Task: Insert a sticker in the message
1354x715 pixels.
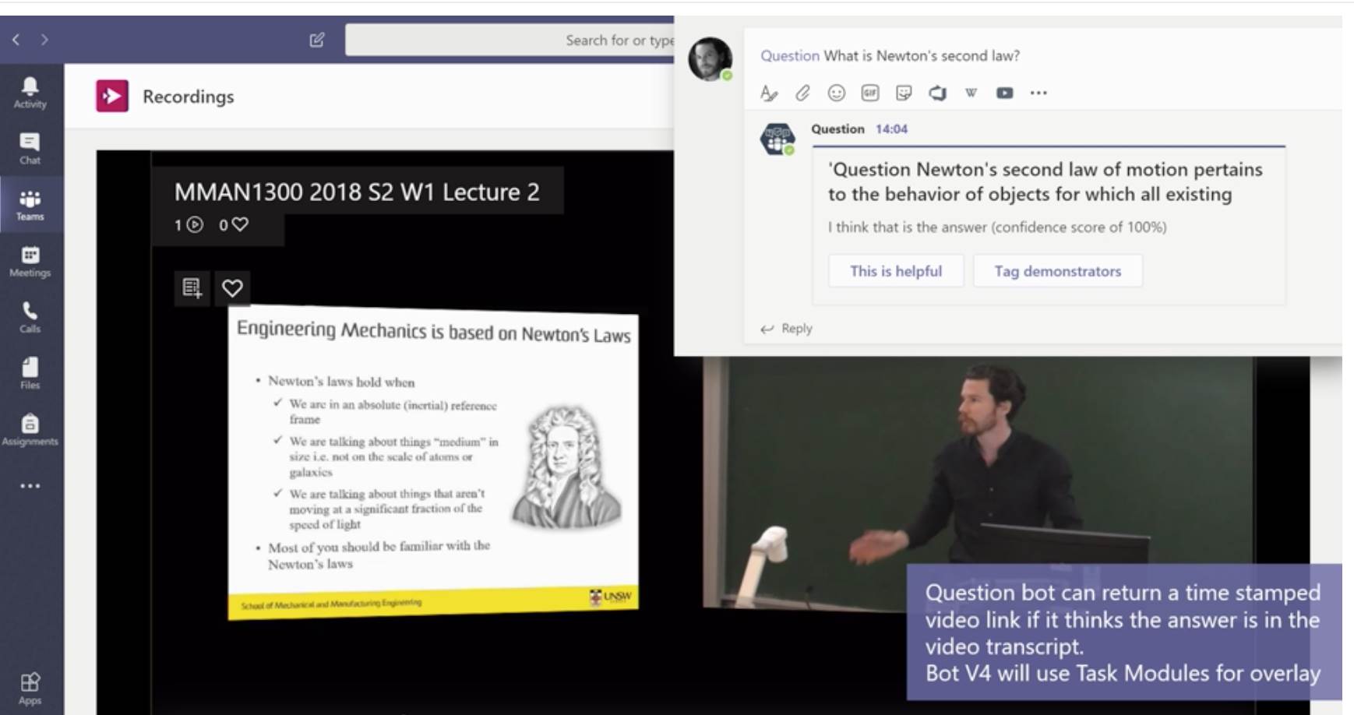Action: pos(904,93)
